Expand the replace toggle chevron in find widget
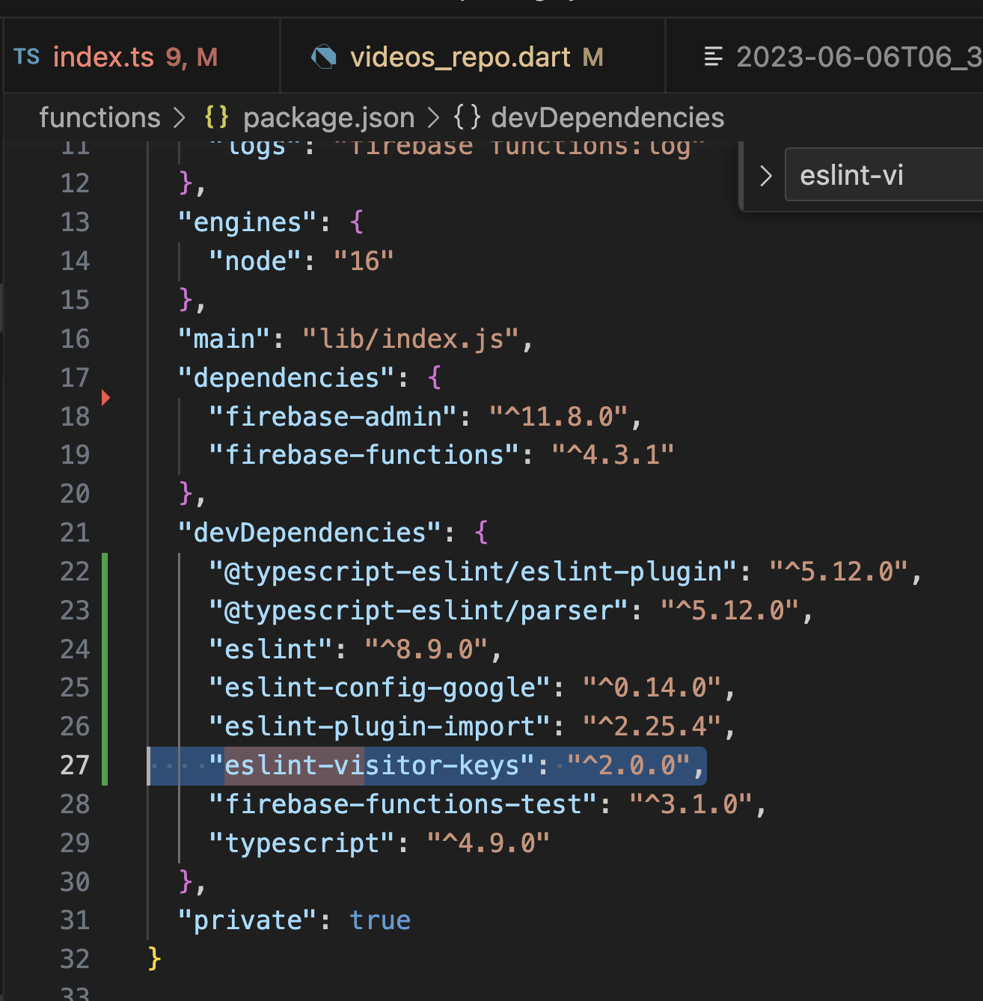This screenshot has height=1001, width=983. pyautogui.click(x=765, y=176)
